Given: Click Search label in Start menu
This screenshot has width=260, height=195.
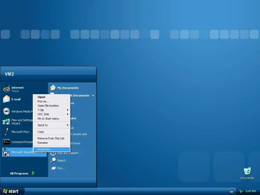Looking at the screenshot, I should tap(61, 160).
